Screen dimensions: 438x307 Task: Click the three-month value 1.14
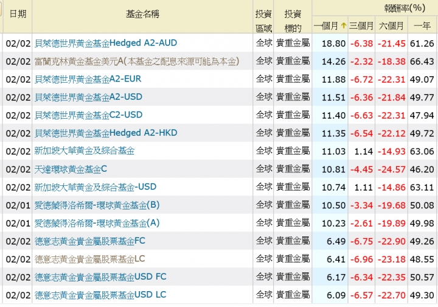[x=363, y=152]
